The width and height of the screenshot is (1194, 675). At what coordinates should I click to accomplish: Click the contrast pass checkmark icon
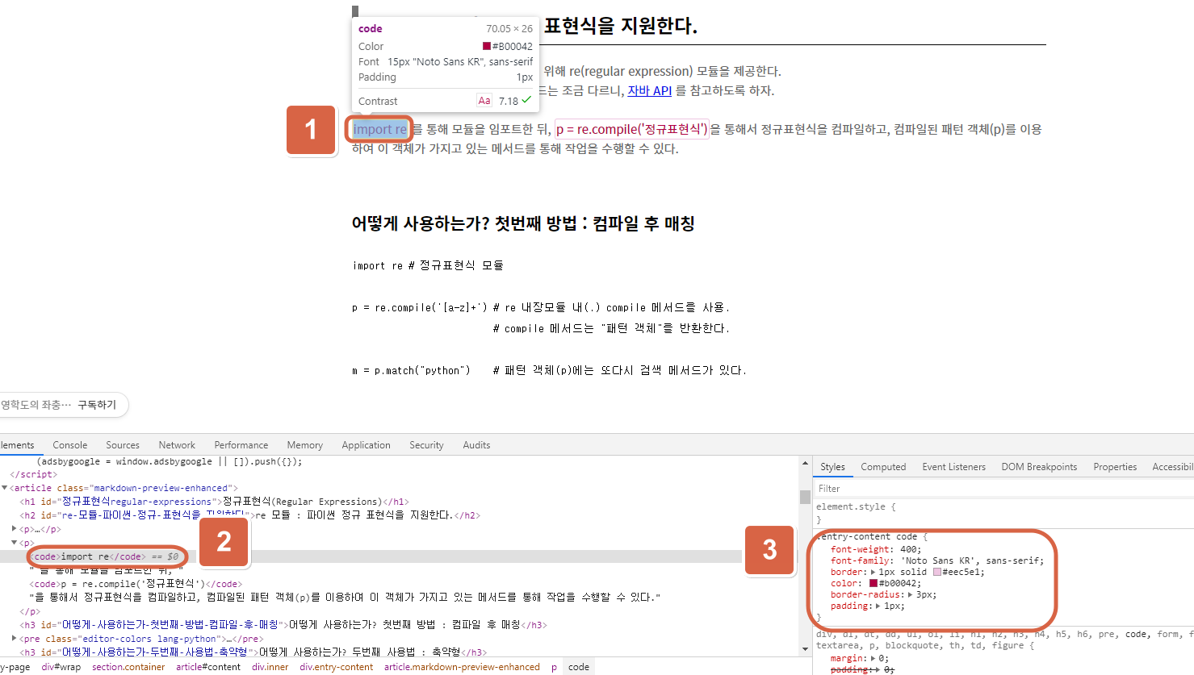click(x=526, y=100)
